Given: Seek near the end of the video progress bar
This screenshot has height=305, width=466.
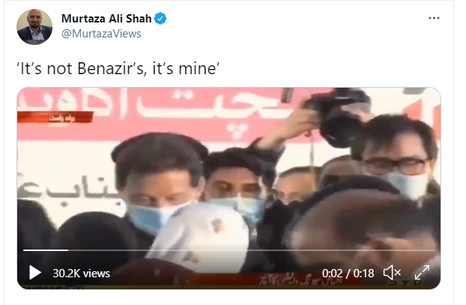Looking at the screenshot, I should pos(428,250).
